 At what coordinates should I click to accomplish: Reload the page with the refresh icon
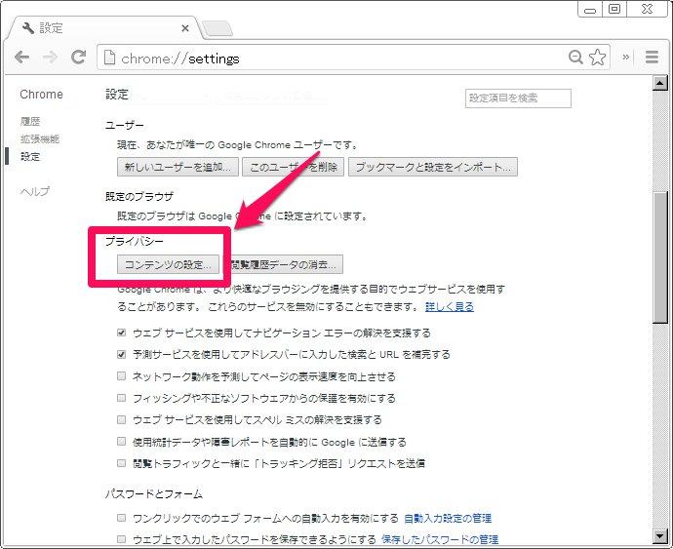coord(78,57)
